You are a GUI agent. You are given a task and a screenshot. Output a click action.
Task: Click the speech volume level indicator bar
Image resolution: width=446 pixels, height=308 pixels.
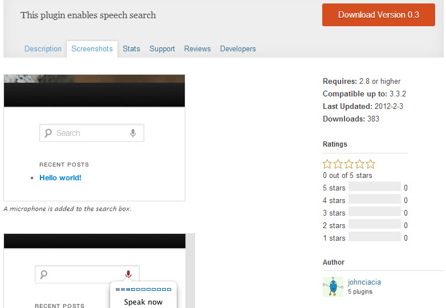(x=143, y=290)
